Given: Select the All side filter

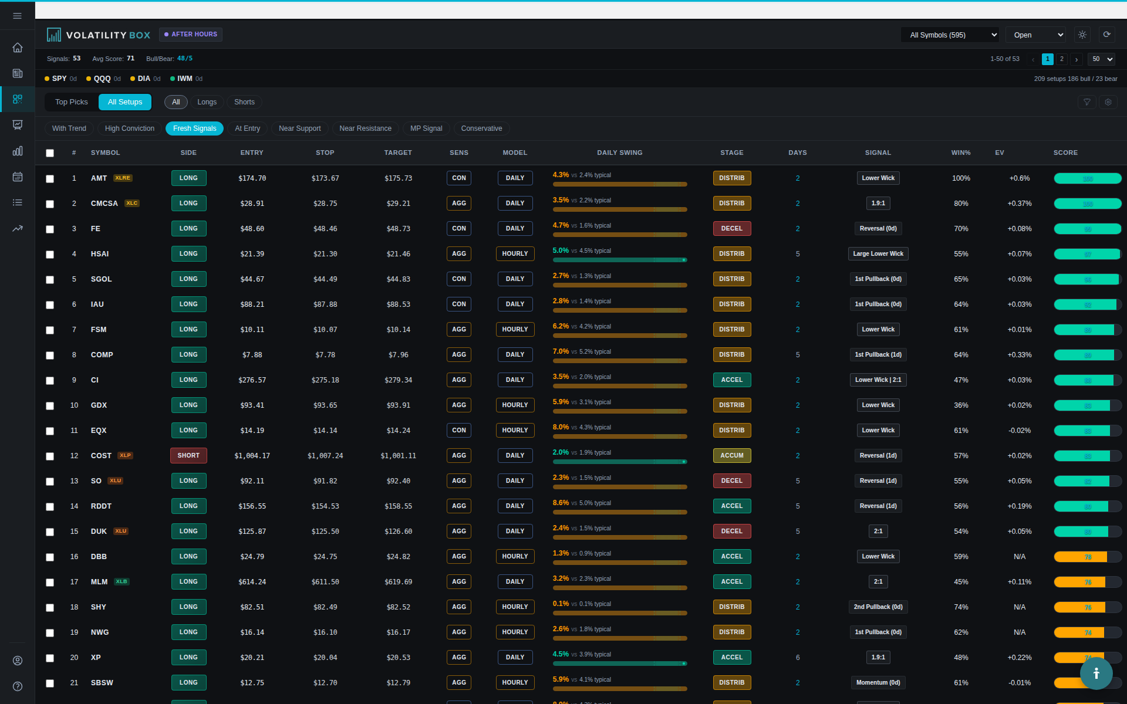Looking at the screenshot, I should tap(176, 102).
